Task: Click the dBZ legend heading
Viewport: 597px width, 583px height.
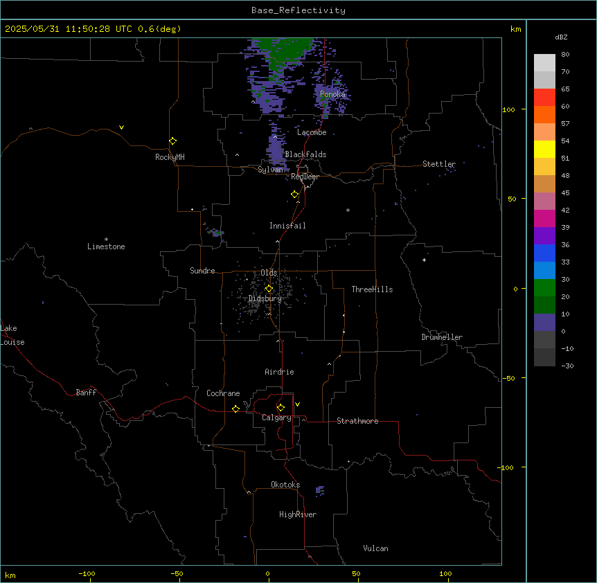Action: [x=561, y=37]
